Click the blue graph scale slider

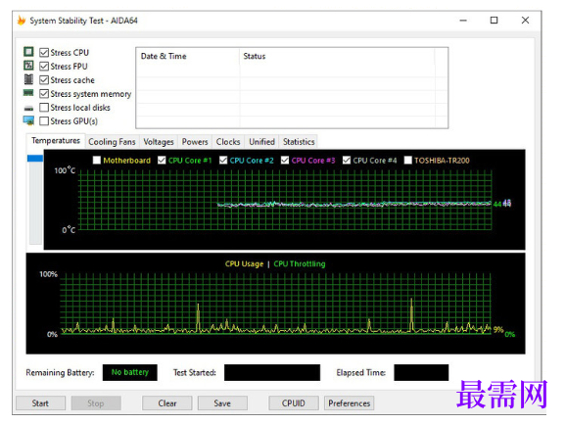click(35, 159)
